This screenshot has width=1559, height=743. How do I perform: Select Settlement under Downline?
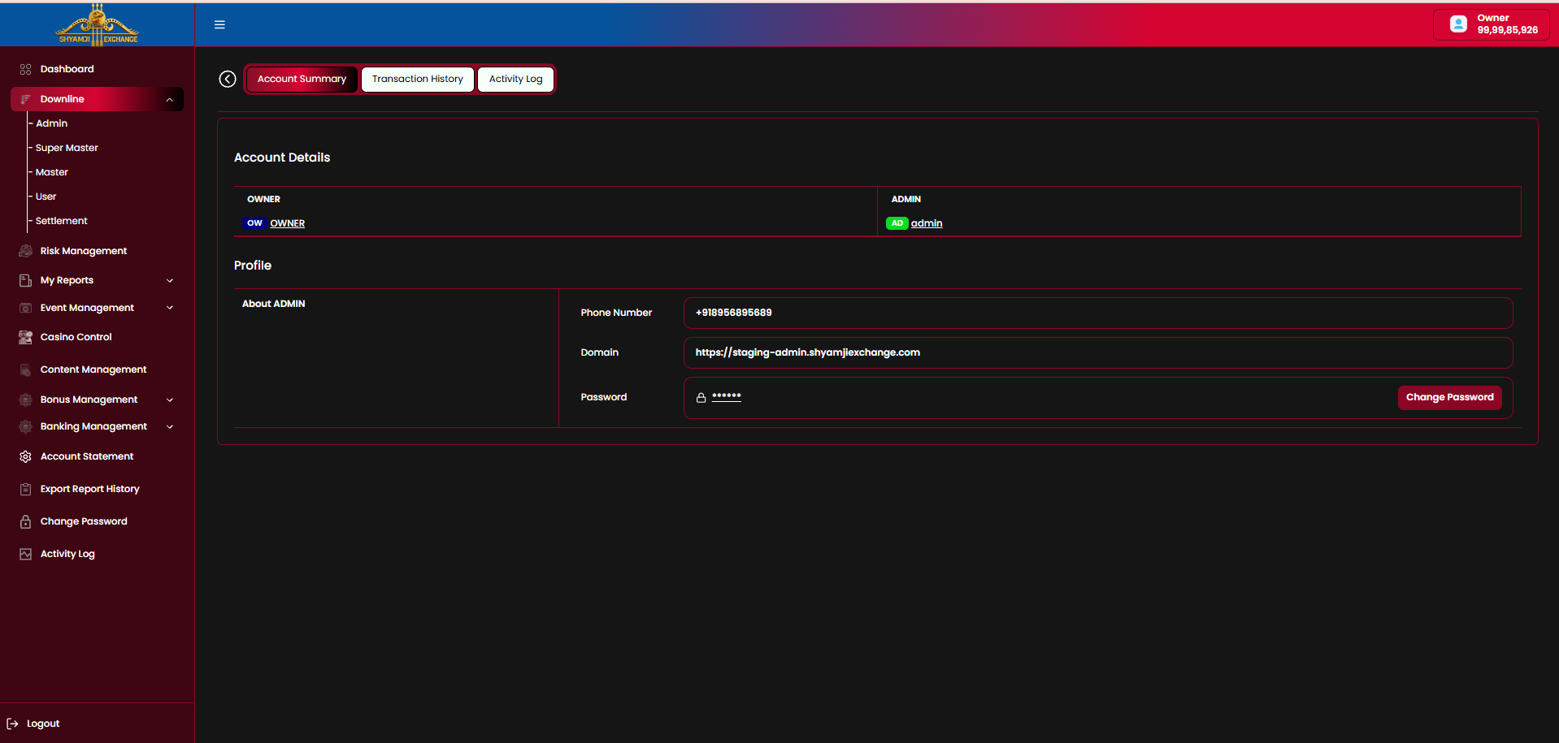coord(62,221)
